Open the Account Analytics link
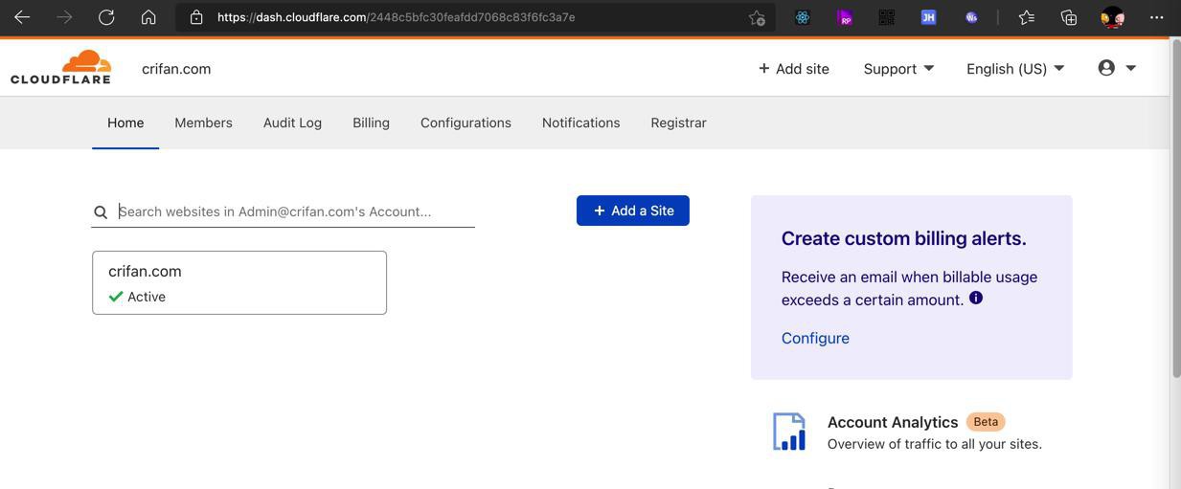Image resolution: width=1181 pixels, height=489 pixels. click(x=893, y=422)
